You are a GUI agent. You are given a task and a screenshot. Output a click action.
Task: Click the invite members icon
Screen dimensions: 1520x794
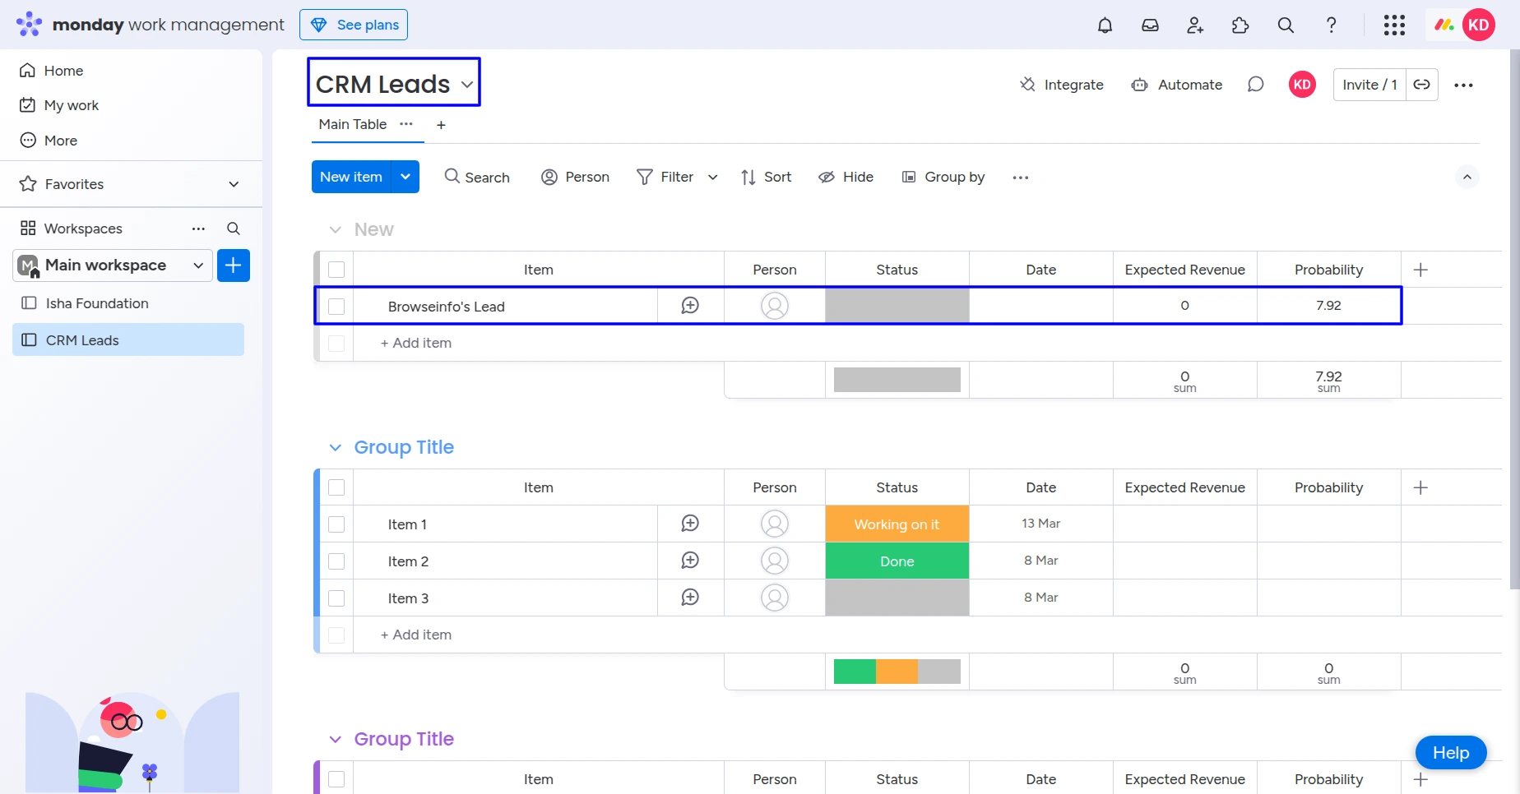[x=1195, y=25]
